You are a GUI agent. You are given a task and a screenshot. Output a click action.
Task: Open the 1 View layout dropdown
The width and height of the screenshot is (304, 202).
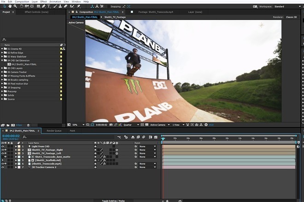178,125
